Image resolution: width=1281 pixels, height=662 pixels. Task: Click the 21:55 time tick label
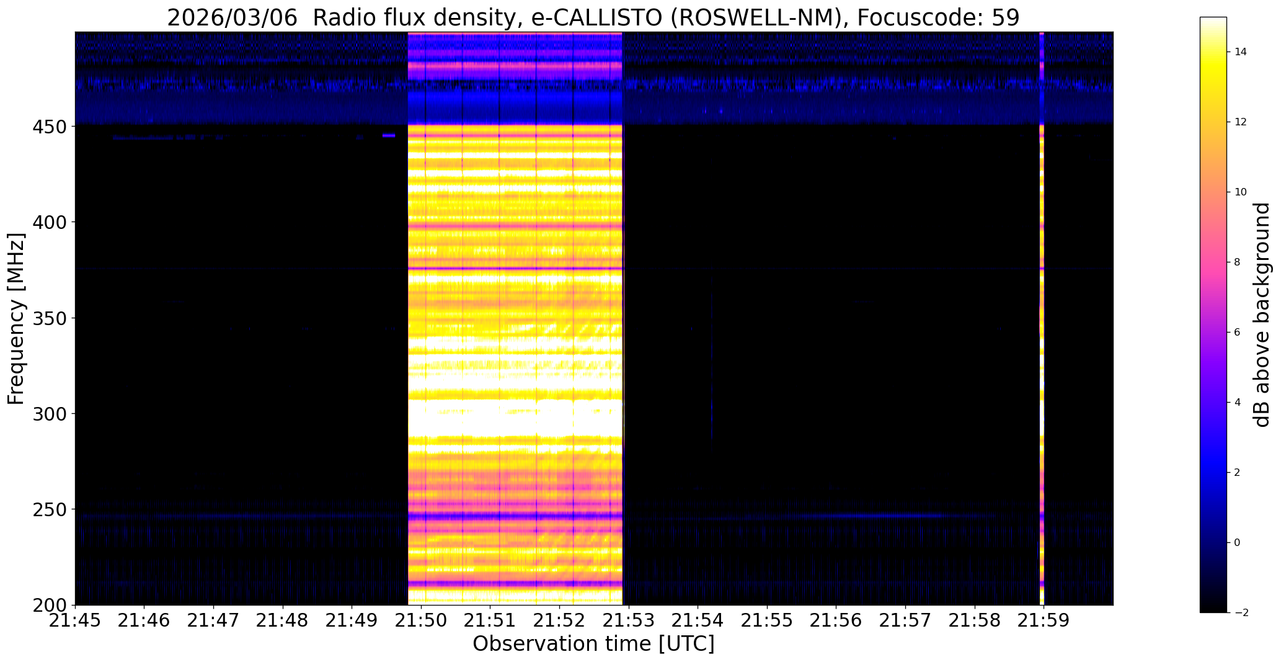pyautogui.click(x=768, y=621)
